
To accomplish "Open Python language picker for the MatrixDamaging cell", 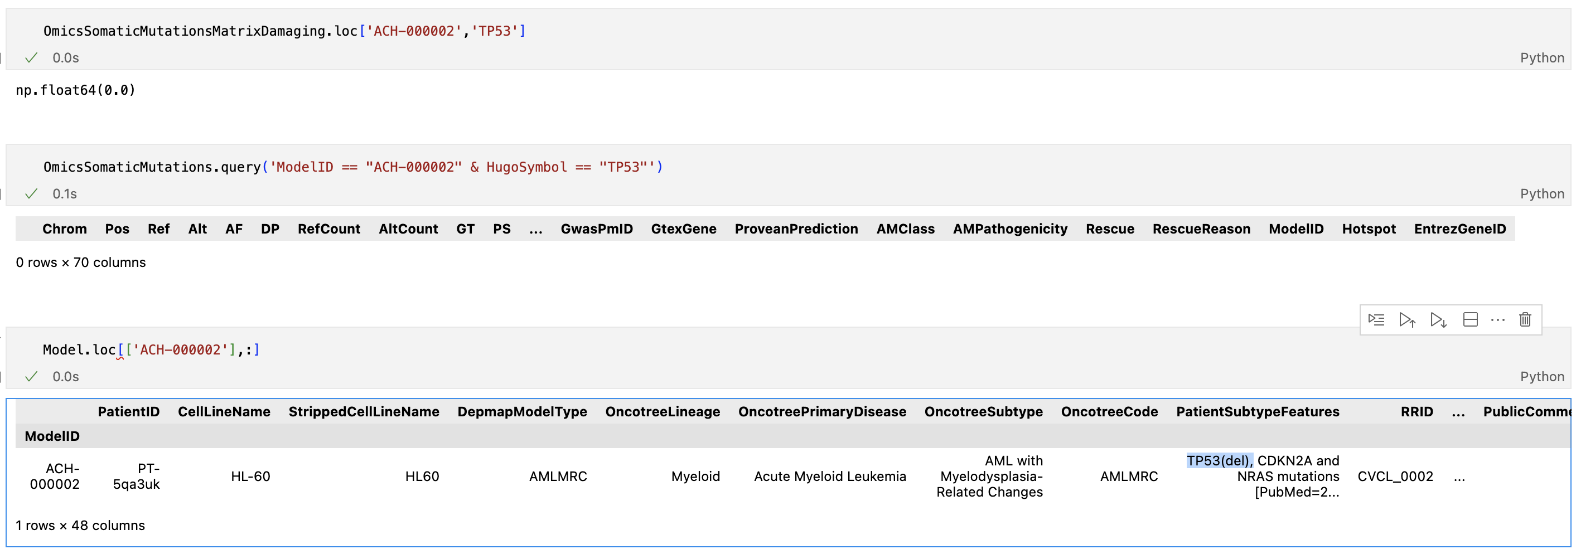I will coord(1542,58).
